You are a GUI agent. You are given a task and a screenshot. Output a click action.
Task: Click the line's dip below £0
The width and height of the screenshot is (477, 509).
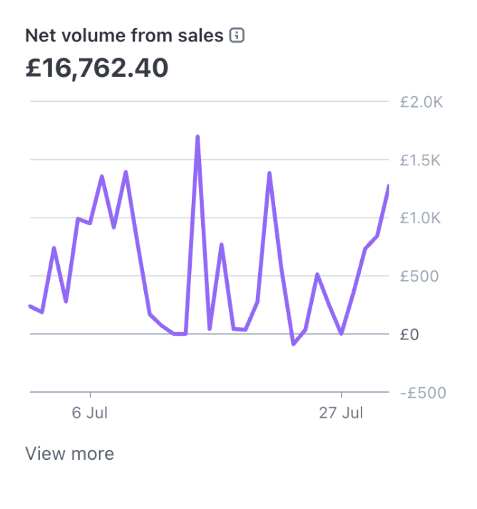293,344
